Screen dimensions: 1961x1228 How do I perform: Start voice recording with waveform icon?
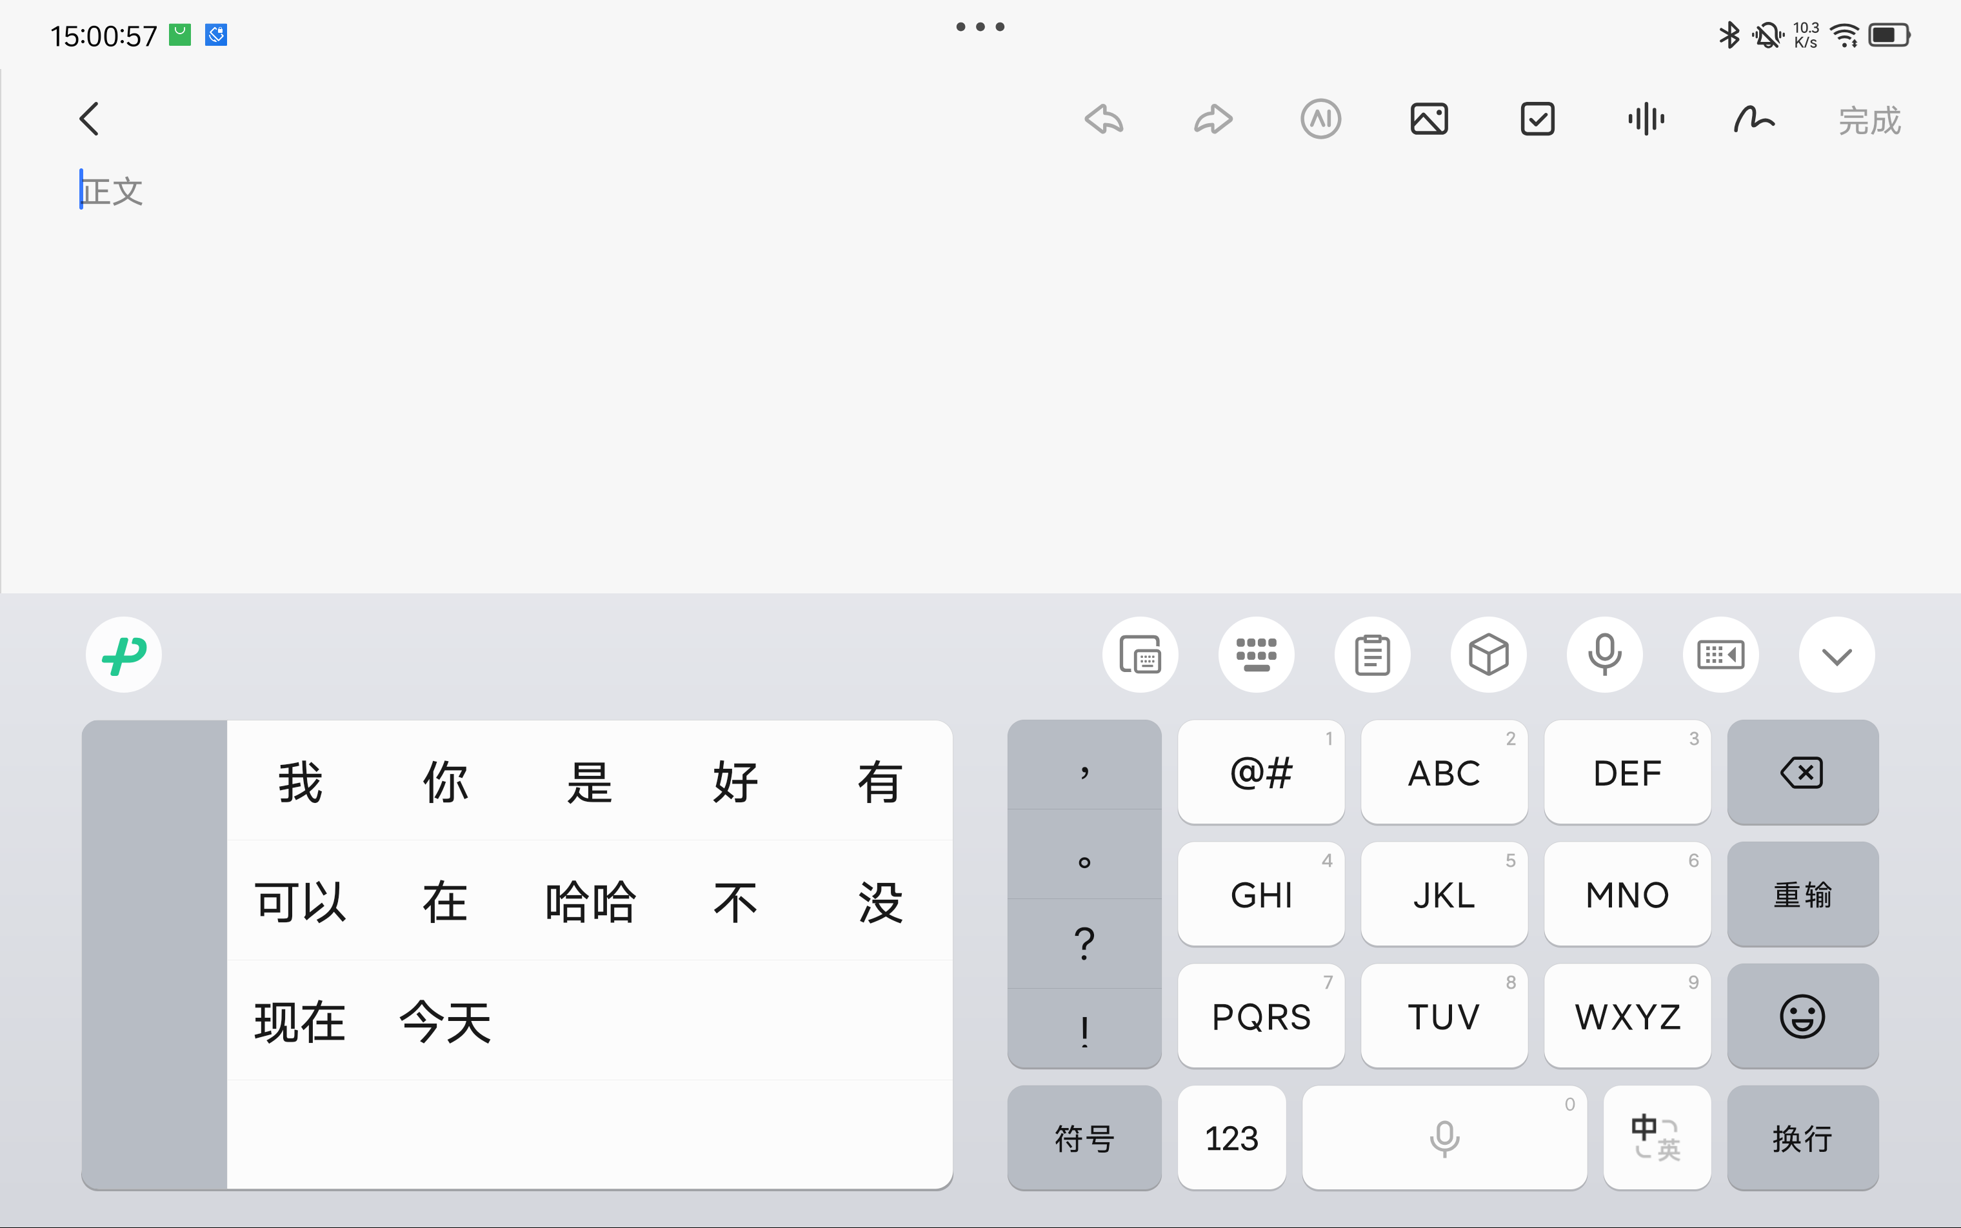click(x=1646, y=119)
